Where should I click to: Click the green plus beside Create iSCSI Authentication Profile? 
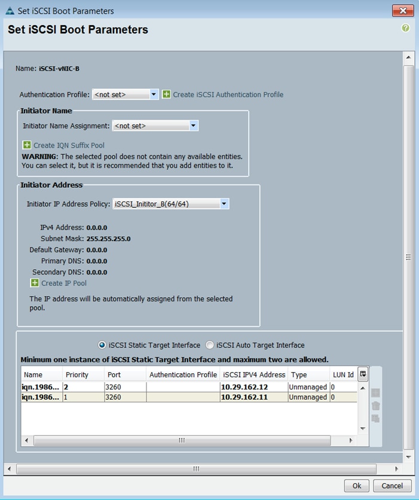point(166,94)
